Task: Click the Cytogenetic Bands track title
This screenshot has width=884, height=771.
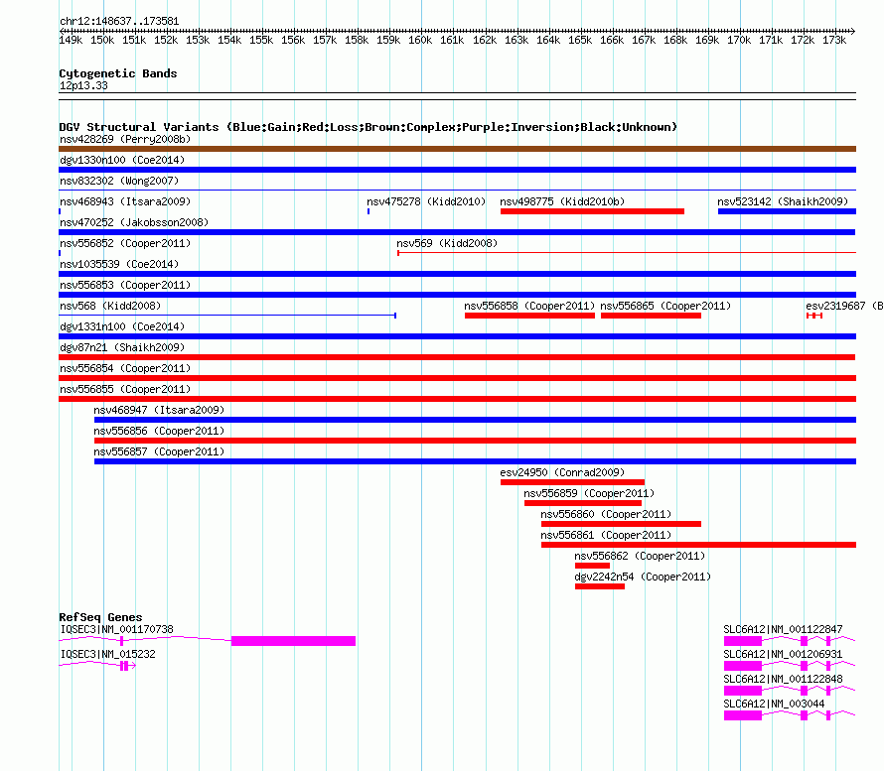Action: [118, 73]
